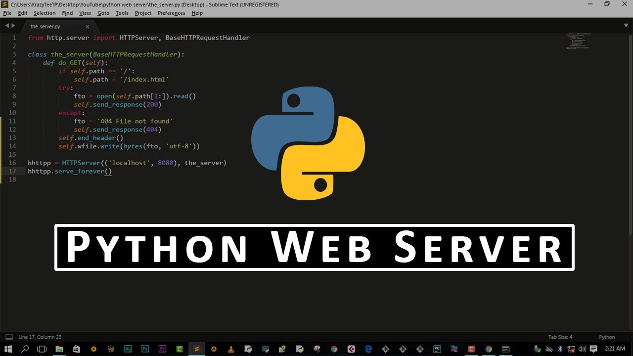
Task: Open the Find menu
Action: pos(67,13)
